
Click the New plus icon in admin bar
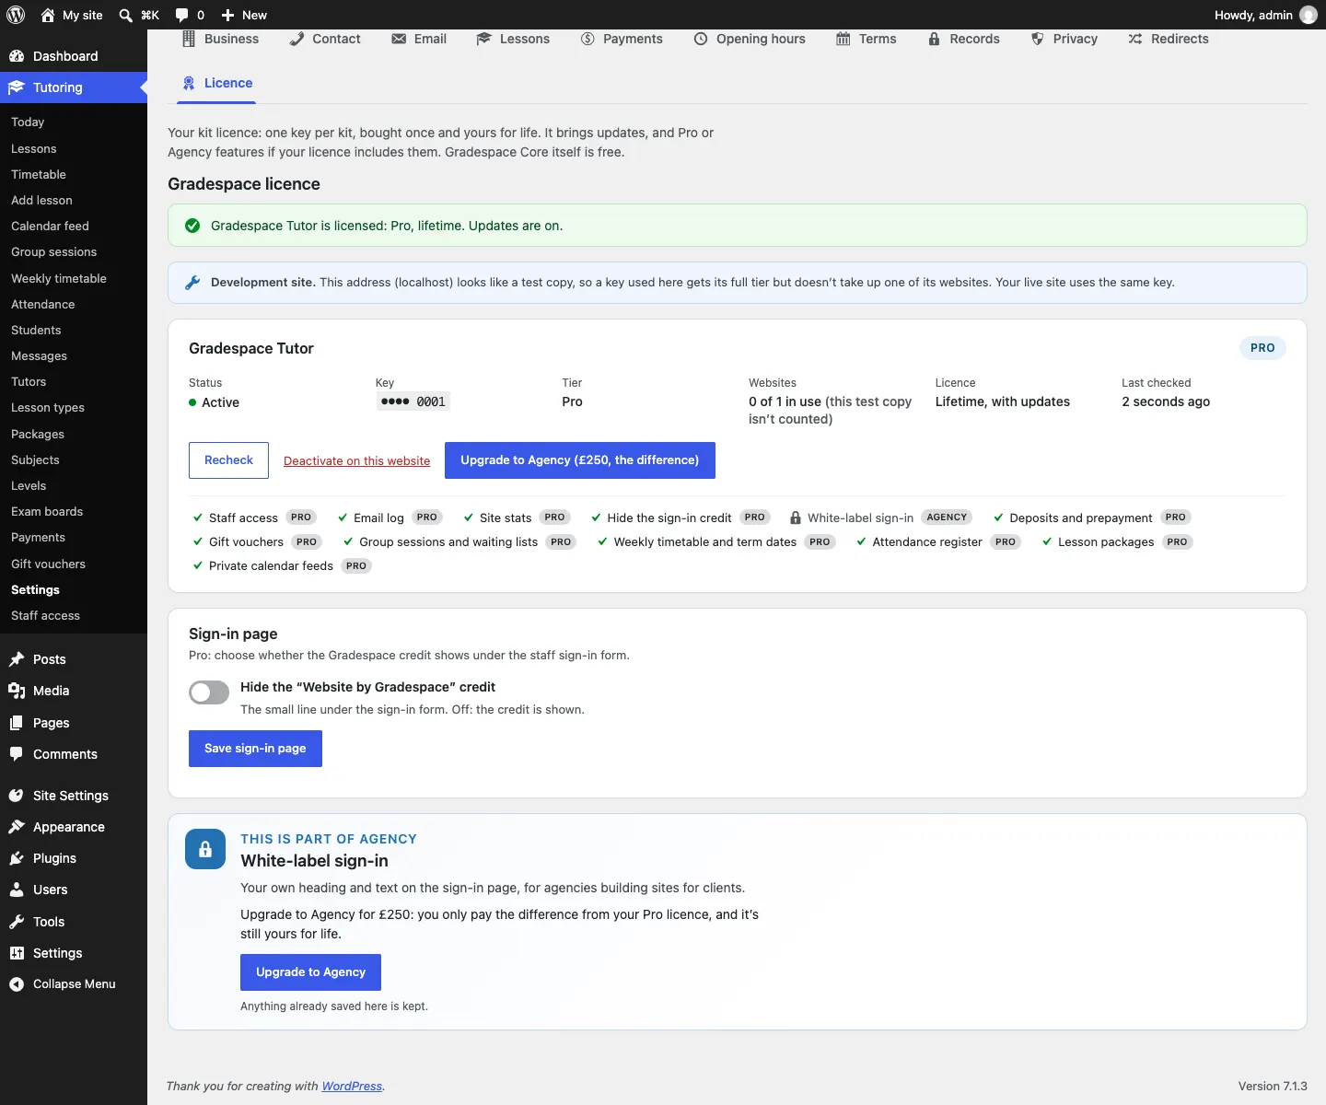pyautogui.click(x=228, y=15)
